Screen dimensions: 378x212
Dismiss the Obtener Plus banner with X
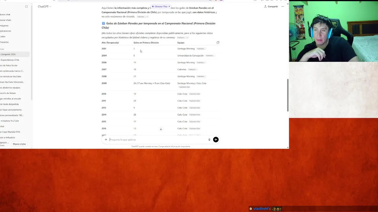(169, 6)
